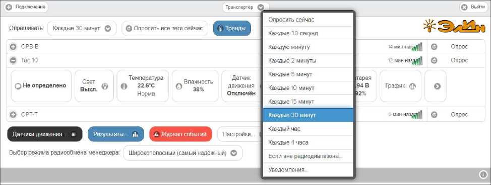This screenshot has height=185, width=491.
Task: Open the Каждые 30 минут polling dropdown
Action: [x=82, y=29]
